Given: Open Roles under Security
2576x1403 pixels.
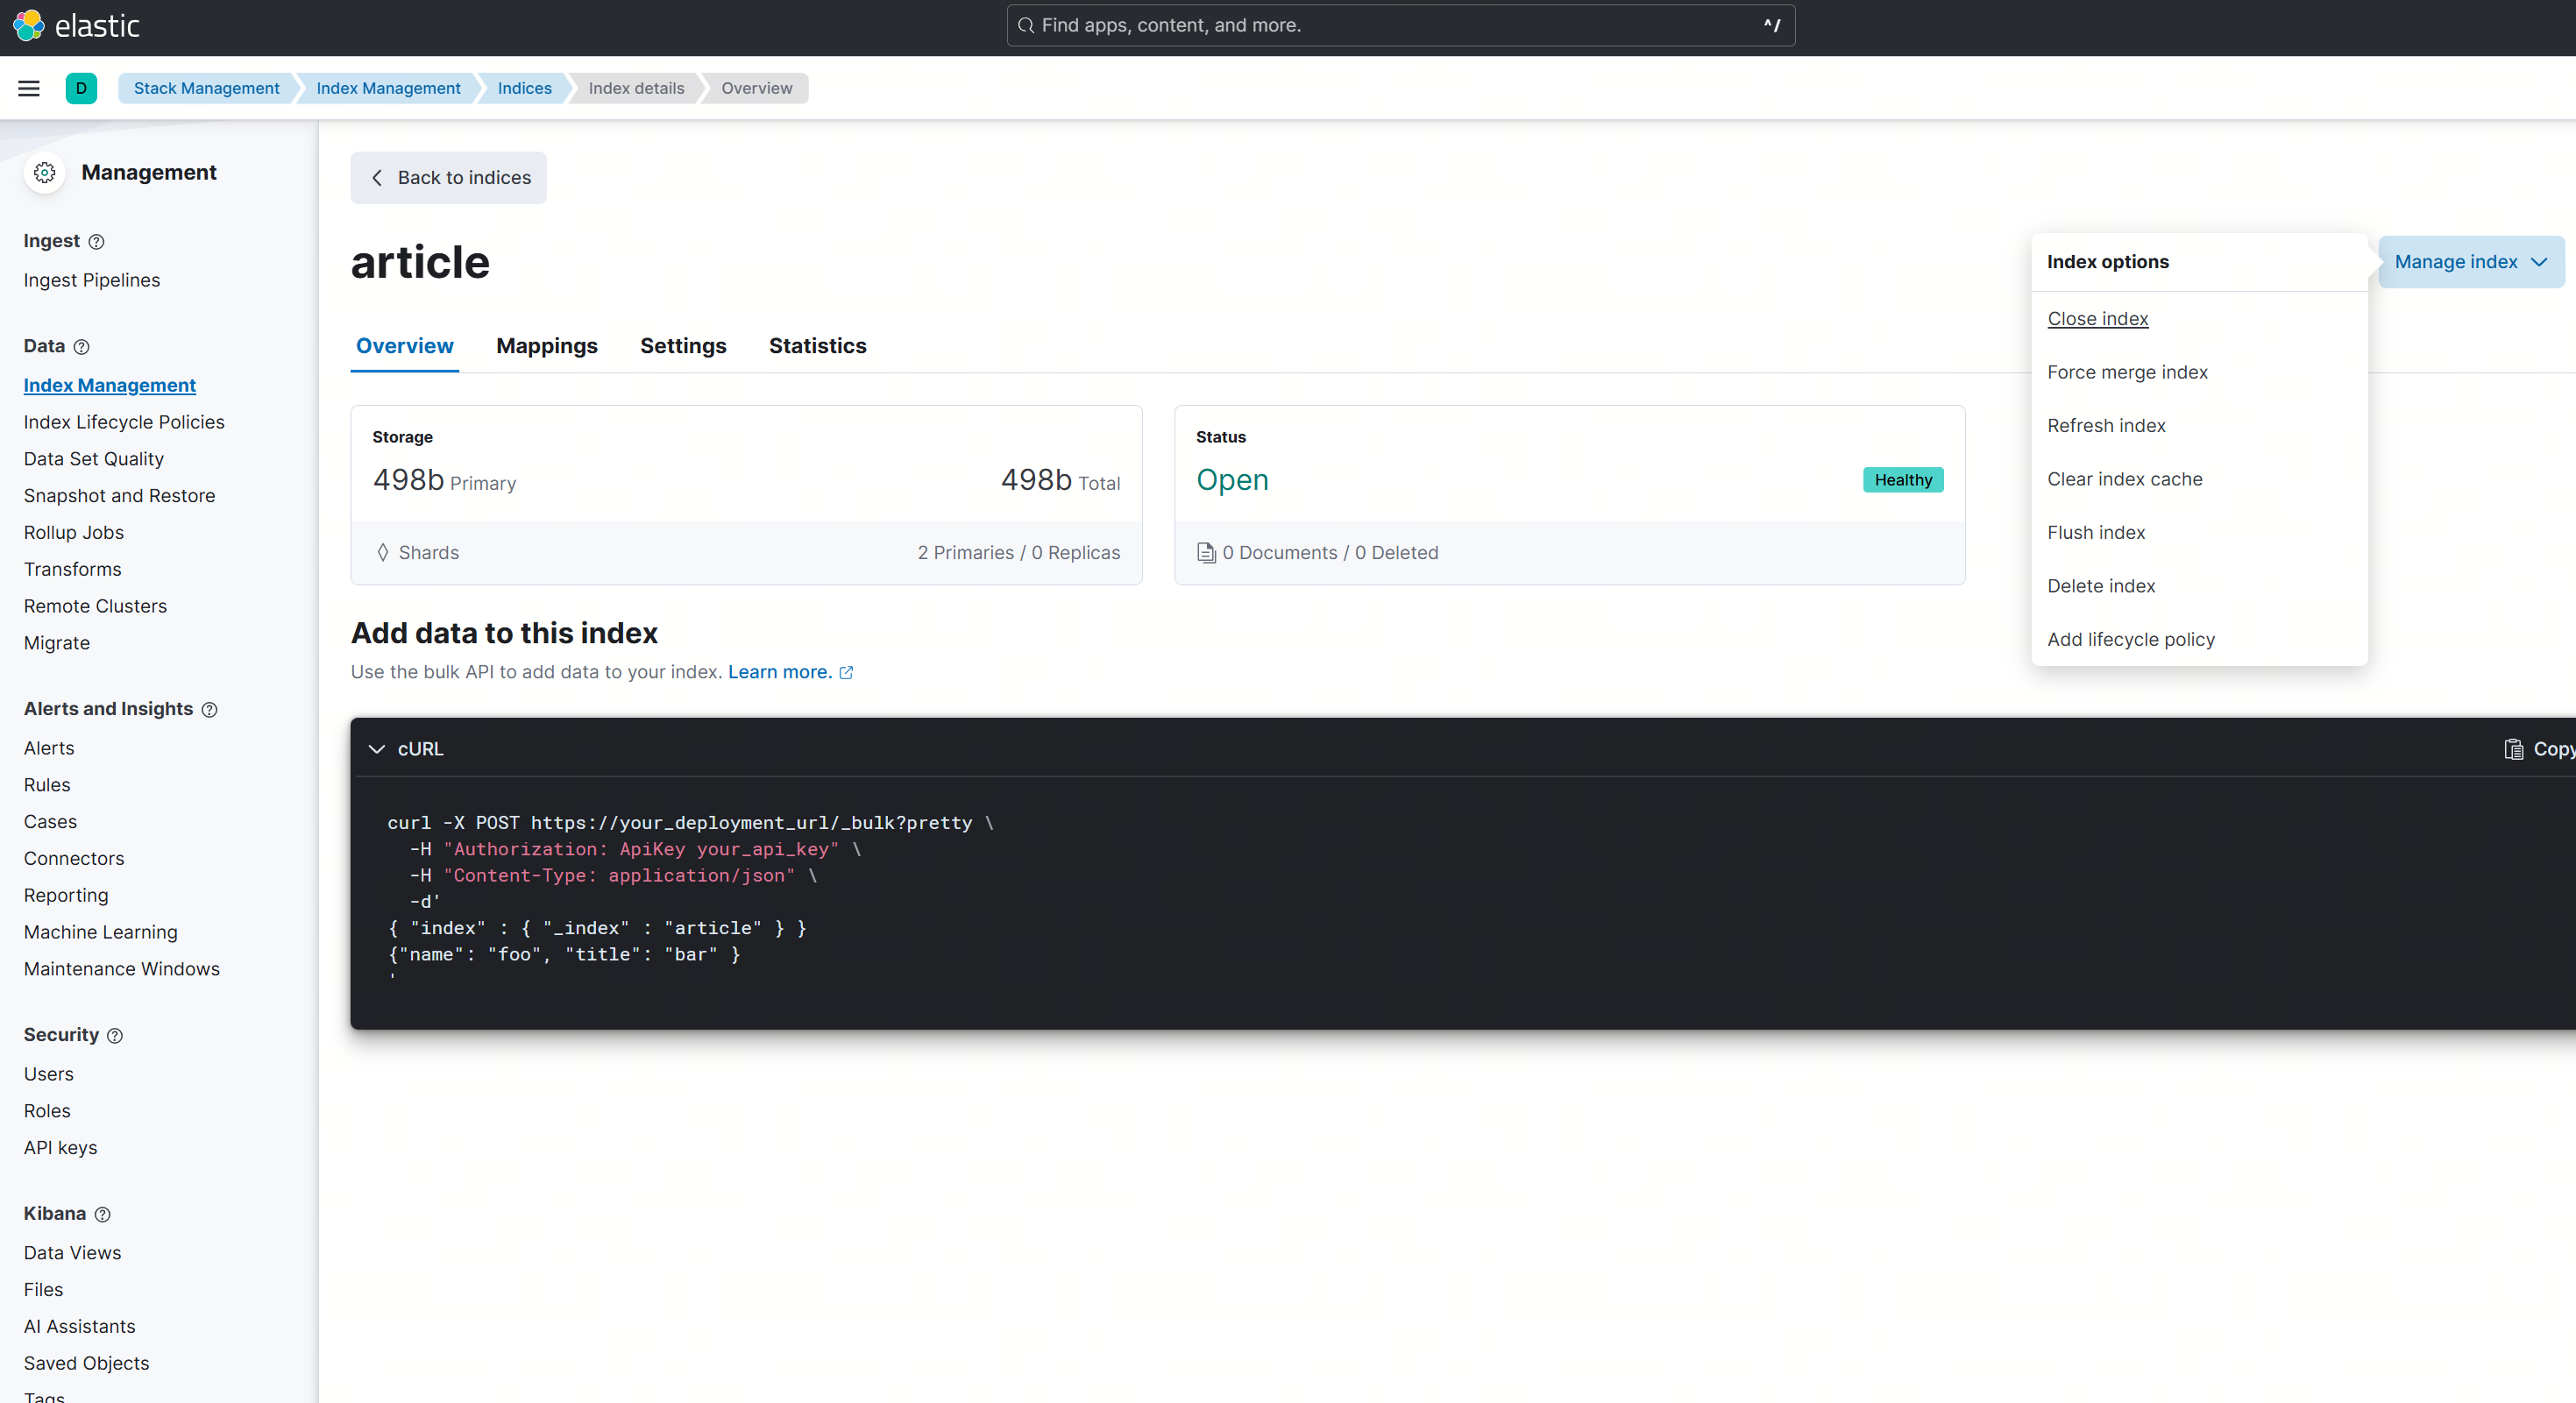Looking at the screenshot, I should [x=47, y=1112].
